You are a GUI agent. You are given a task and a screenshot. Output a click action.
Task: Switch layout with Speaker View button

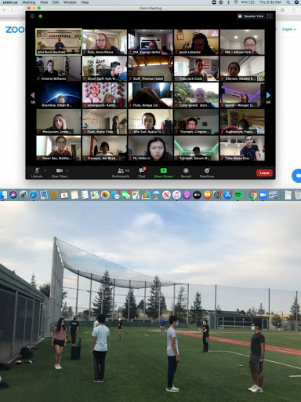point(251,16)
